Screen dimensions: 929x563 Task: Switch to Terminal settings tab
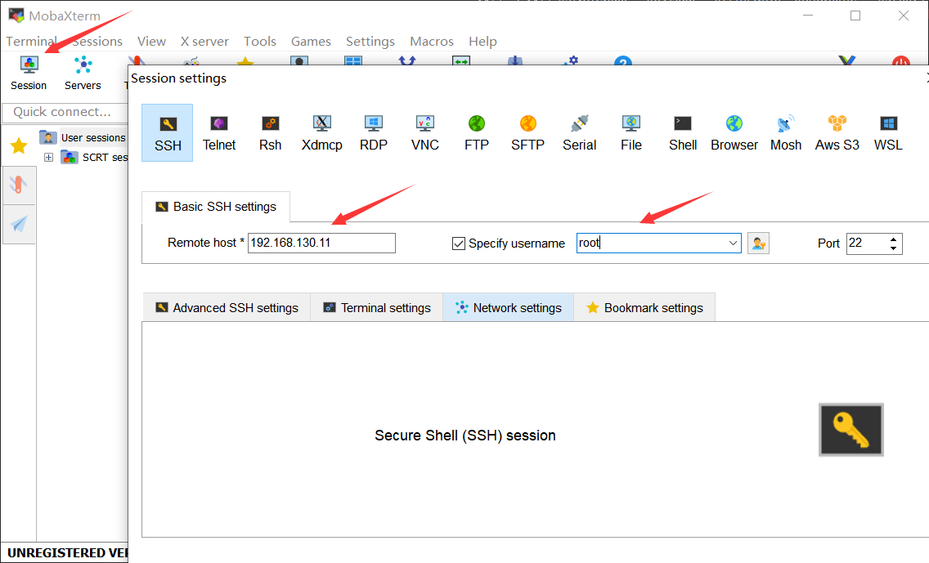[377, 308]
